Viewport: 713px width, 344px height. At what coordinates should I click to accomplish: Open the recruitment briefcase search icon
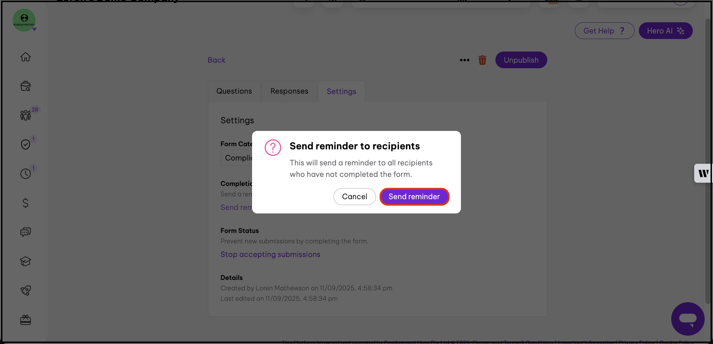pos(25,86)
